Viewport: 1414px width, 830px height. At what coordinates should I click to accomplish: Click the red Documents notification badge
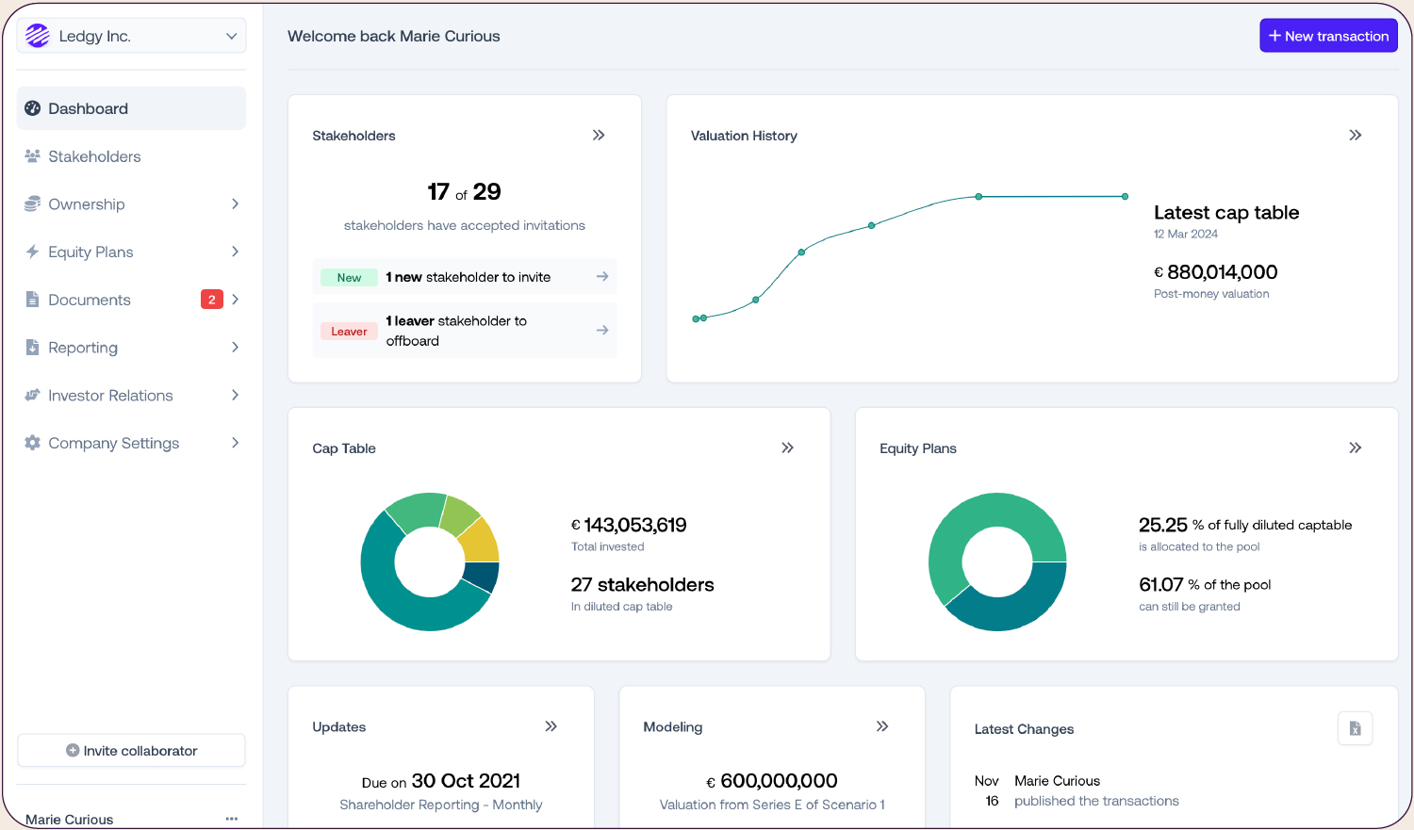tap(212, 300)
